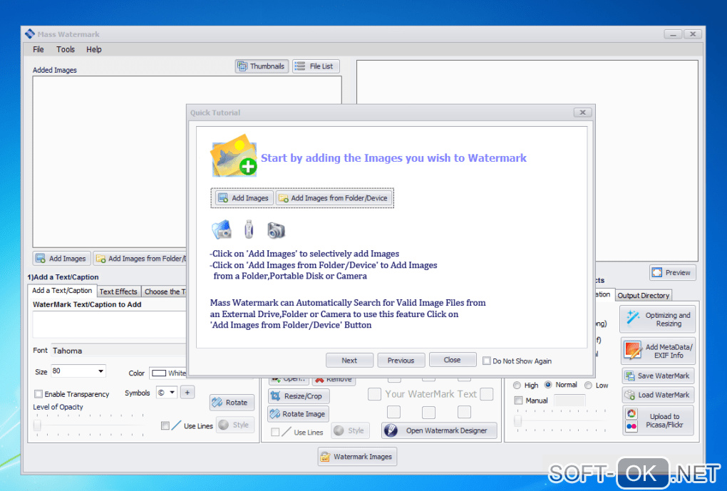Image resolution: width=727 pixels, height=491 pixels.
Task: Switch to the Add a Text/Caption tab
Action: (x=62, y=291)
